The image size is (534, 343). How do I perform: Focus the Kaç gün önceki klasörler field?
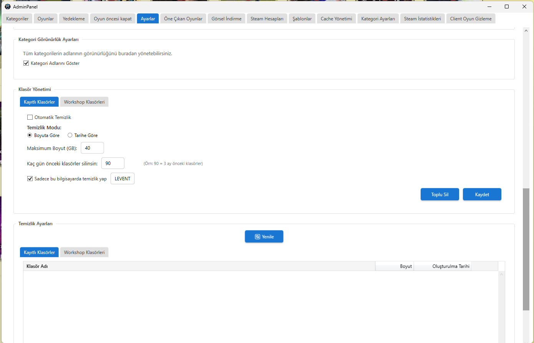[113, 163]
